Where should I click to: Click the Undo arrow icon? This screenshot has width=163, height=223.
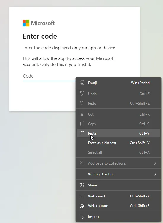tap(82, 94)
